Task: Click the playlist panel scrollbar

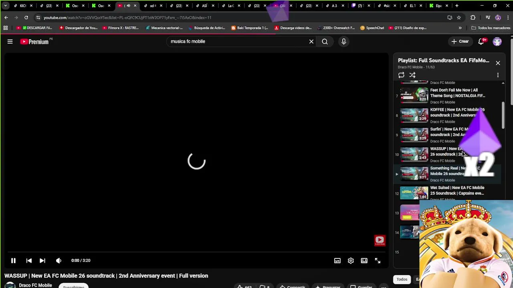Action: click(503, 115)
